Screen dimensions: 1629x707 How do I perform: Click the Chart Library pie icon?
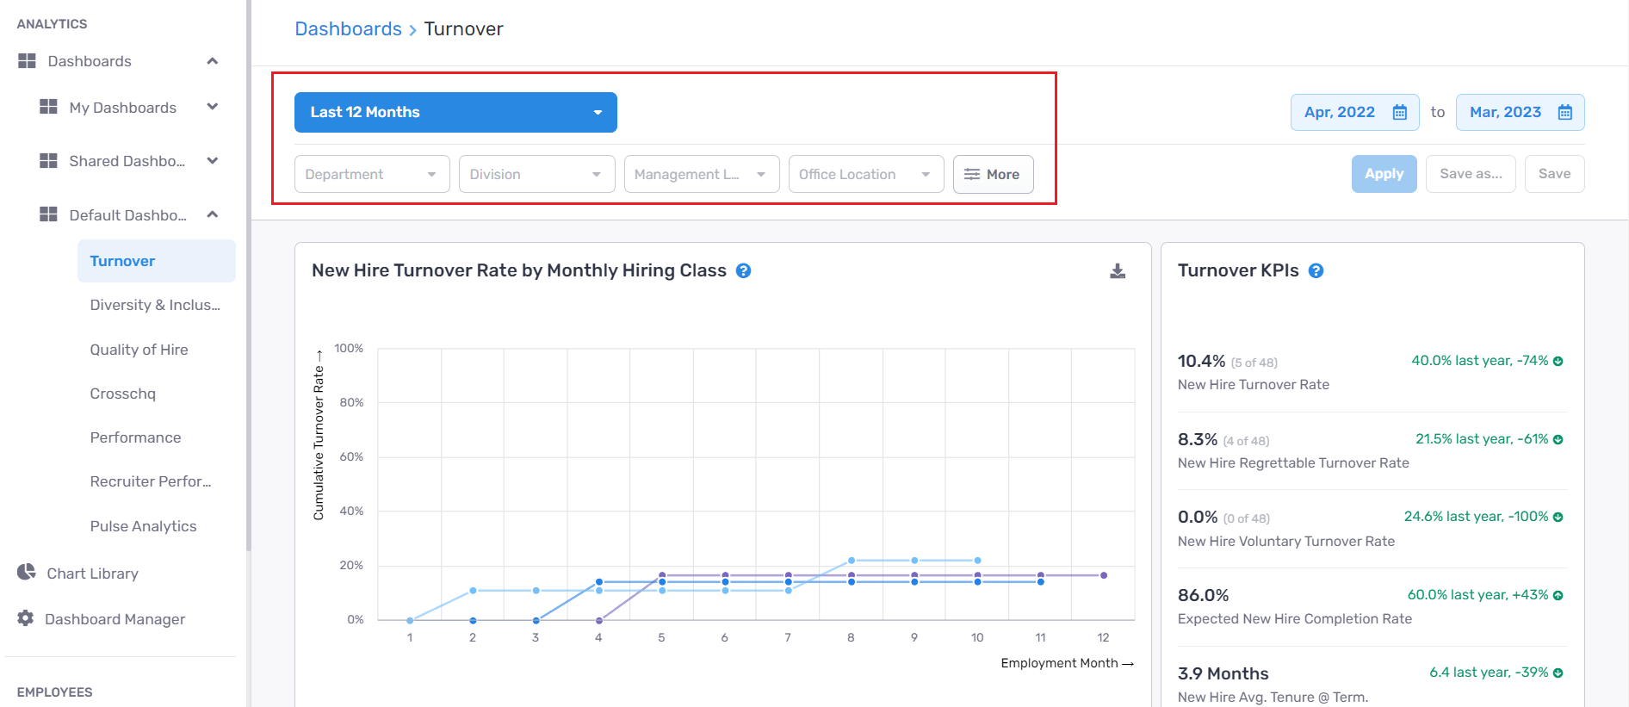click(27, 573)
